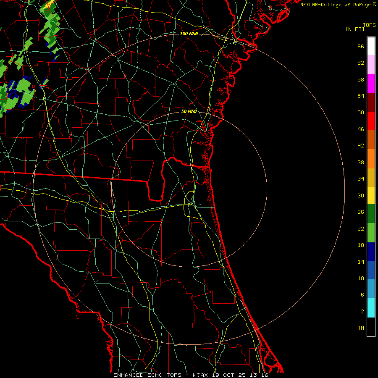Click the "KJAX" radar site identifier
The image size is (378, 378).
pyautogui.click(x=201, y=375)
